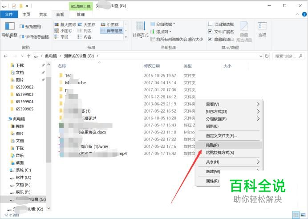The height and width of the screenshot is (219, 308).
Task: Select 音乐 folder in sidebar
Action: [x=17, y=155]
